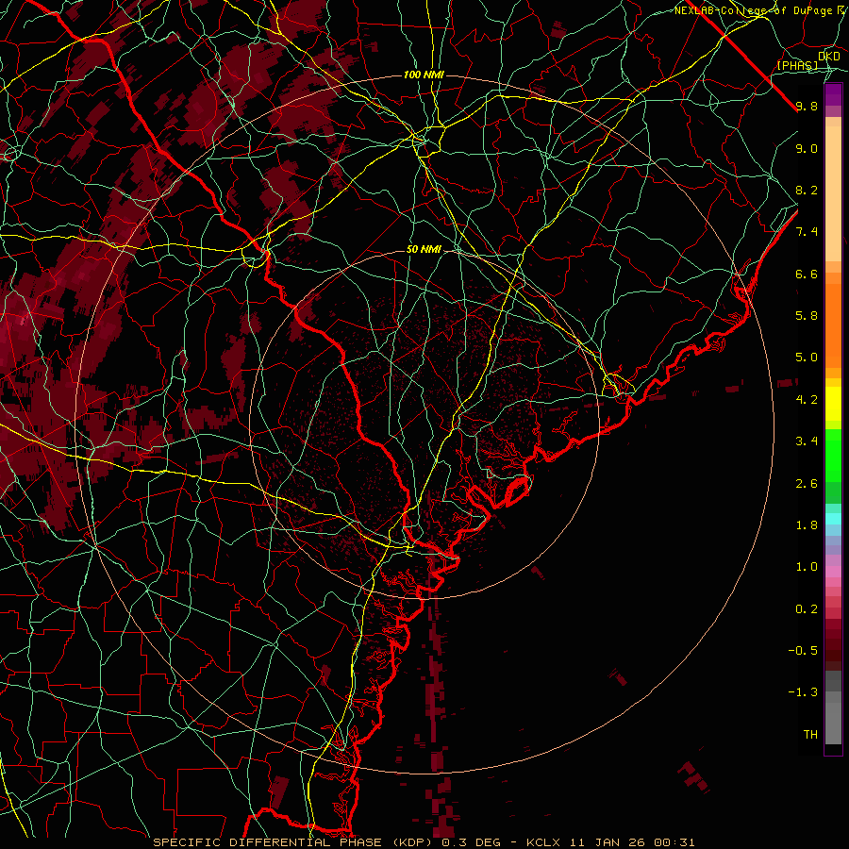Image resolution: width=849 pixels, height=849 pixels.
Task: Pick the purple swatch atop the color bar
Action: (833, 94)
